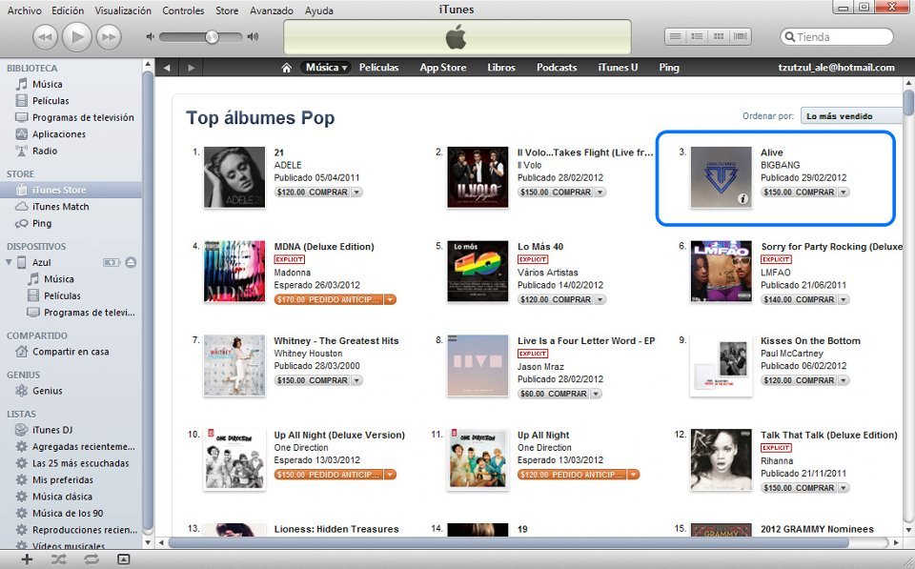This screenshot has width=915, height=569.
Task: Buy Alive album by BIGBANG
Action: (799, 192)
